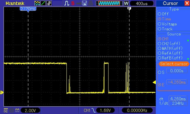Click the falling edge trigger slope icon

(x=93, y=110)
